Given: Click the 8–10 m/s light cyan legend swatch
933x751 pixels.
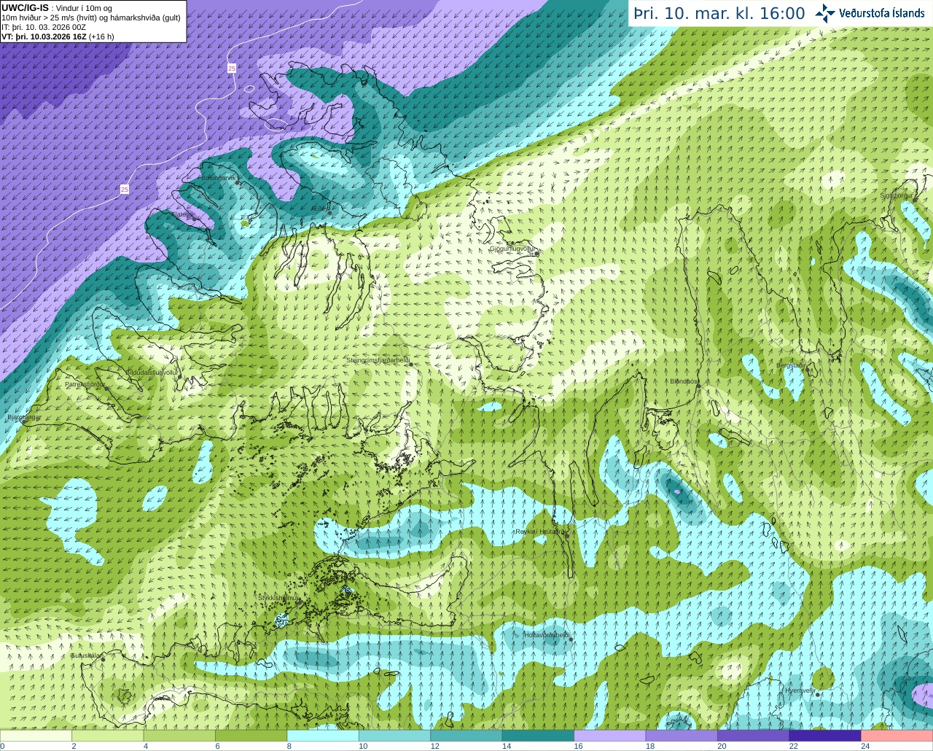Looking at the screenshot, I should coord(323,736).
